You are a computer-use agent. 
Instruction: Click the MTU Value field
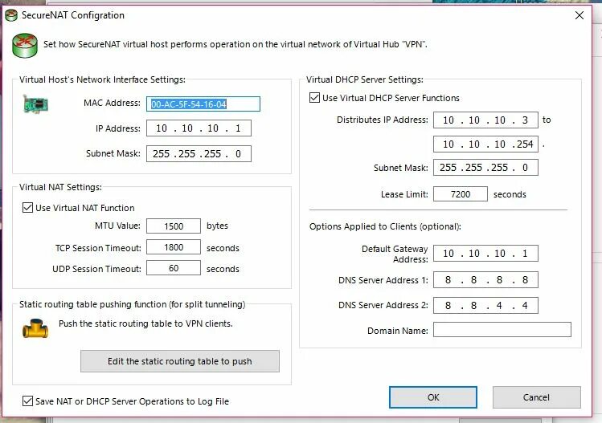tap(174, 226)
